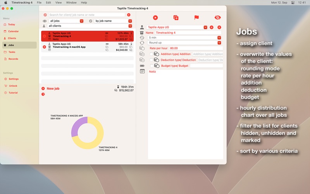The width and height of the screenshot is (310, 194).
Task: Open the Help menu
Action: (84, 3)
